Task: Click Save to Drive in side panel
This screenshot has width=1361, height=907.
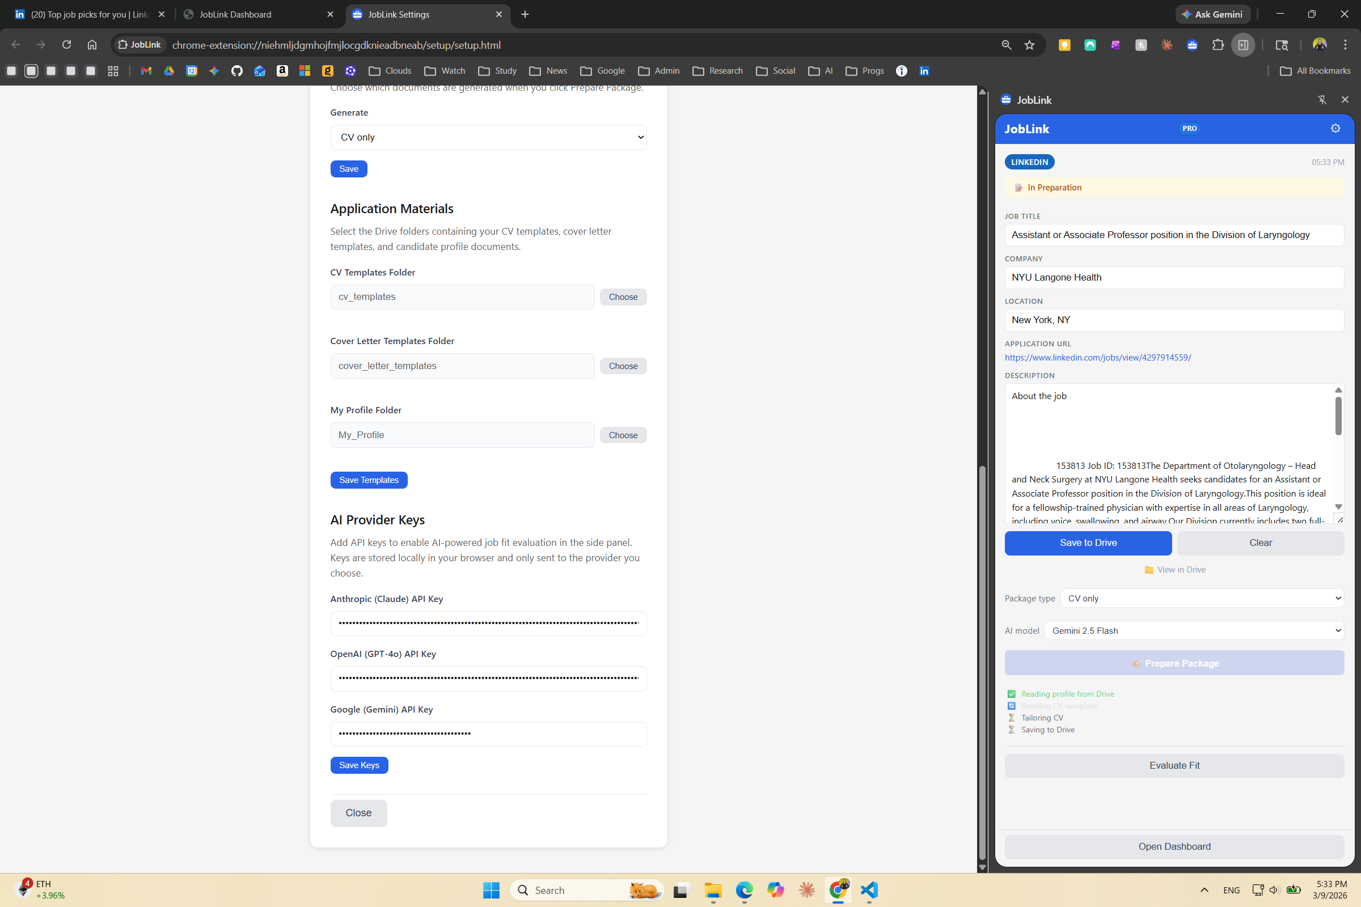Action: 1088,542
